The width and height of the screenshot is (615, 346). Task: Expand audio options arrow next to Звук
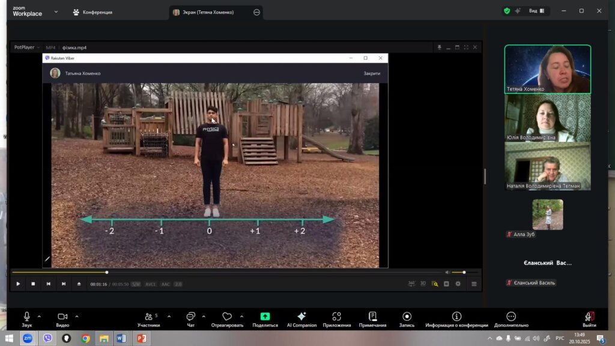coord(40,316)
